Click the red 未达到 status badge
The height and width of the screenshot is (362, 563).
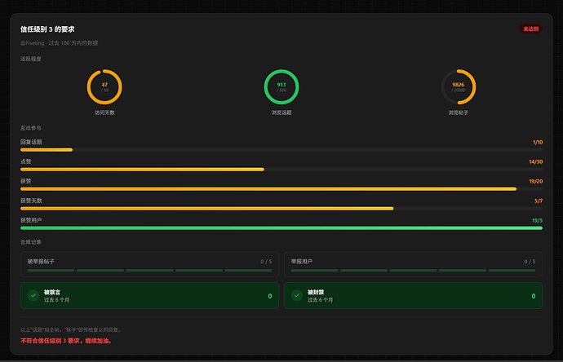coord(530,29)
